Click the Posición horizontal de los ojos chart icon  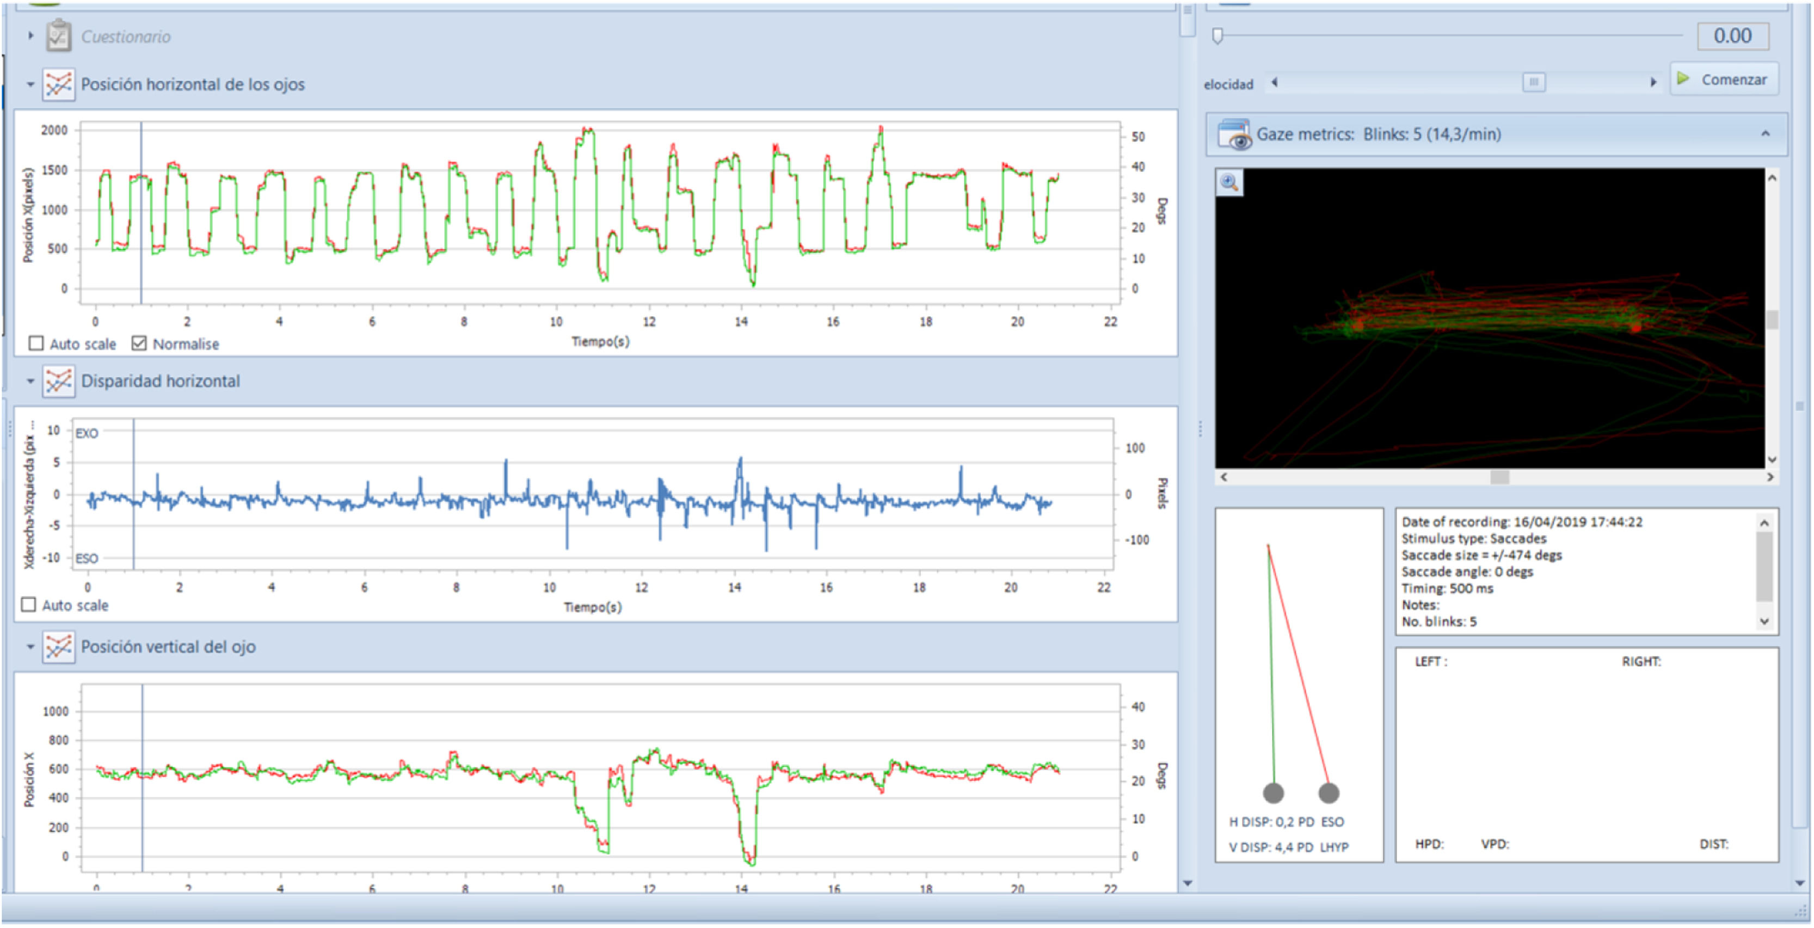[x=58, y=84]
